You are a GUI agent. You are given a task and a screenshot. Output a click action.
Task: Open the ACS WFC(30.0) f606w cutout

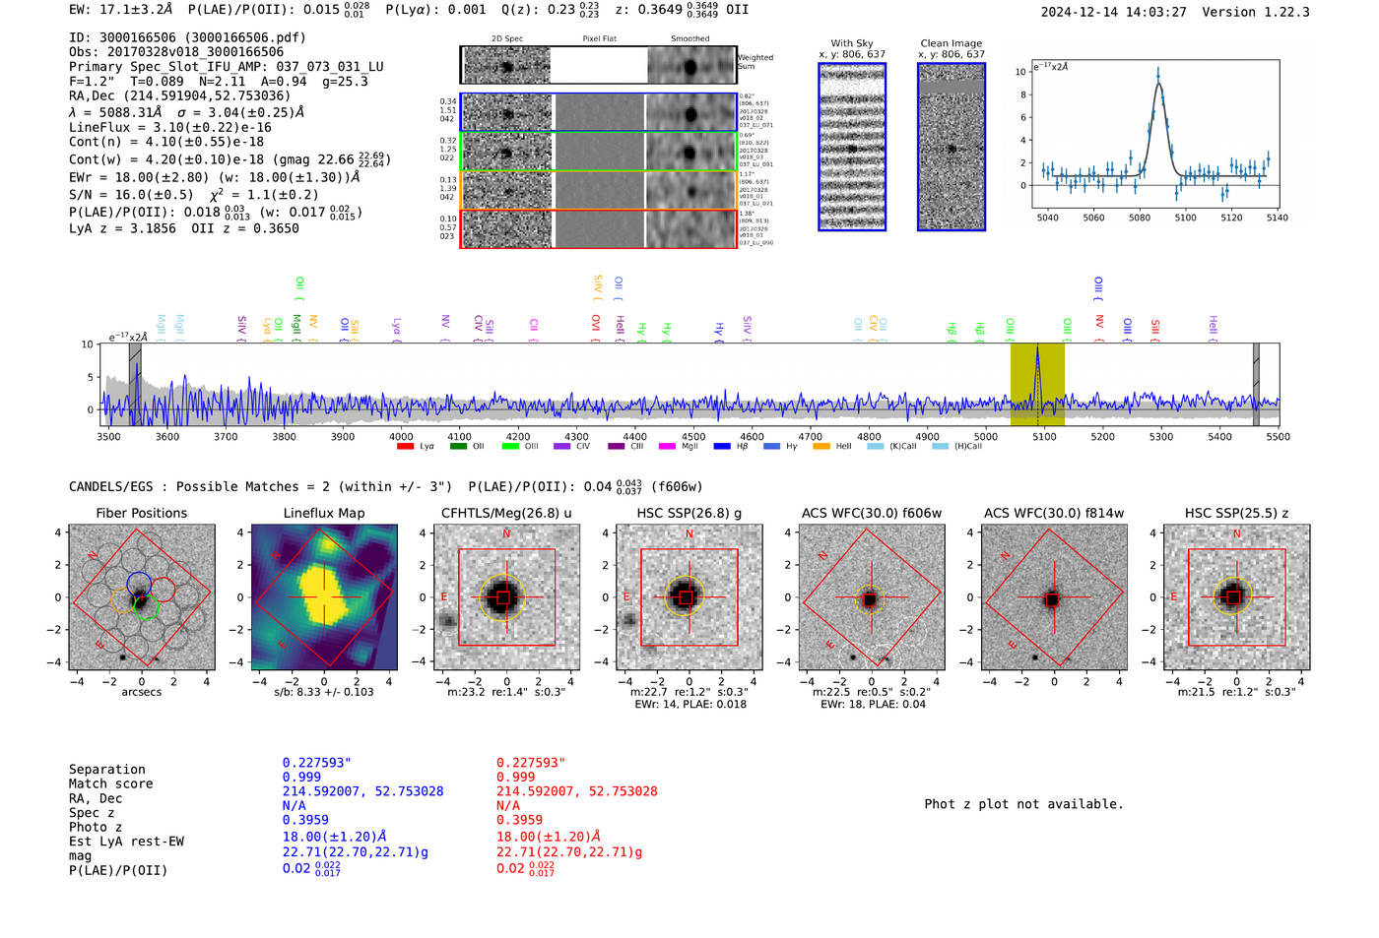pyautogui.click(x=871, y=597)
